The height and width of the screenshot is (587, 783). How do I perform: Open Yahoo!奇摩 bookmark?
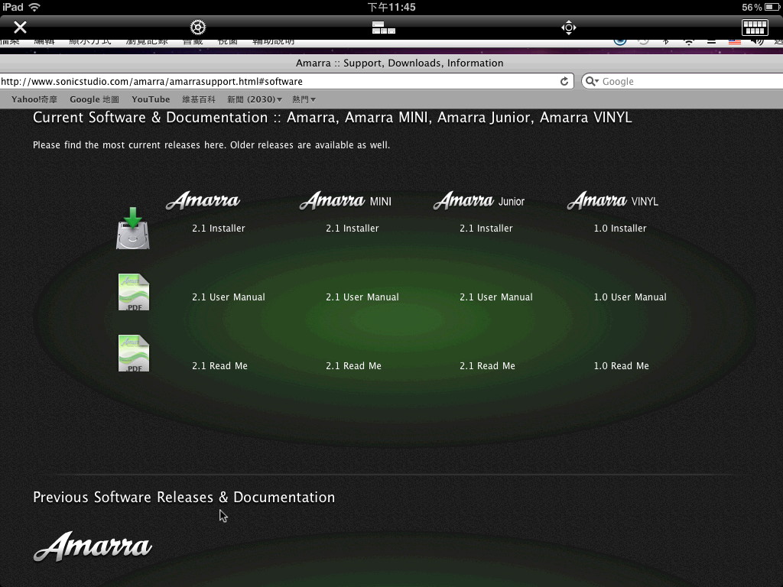pyautogui.click(x=34, y=99)
